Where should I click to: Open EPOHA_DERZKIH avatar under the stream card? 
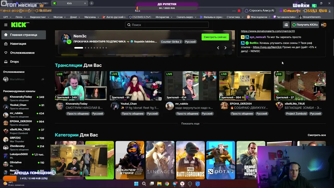coord(224,106)
